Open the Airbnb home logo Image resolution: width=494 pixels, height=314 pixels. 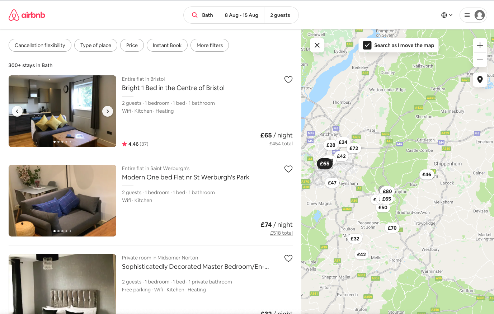pos(27,15)
